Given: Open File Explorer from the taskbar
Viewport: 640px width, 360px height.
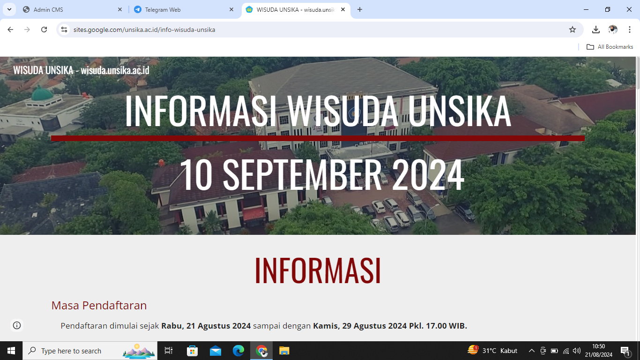Looking at the screenshot, I should pos(284,351).
